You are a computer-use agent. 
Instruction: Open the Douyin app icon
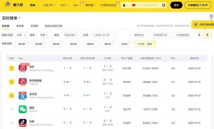tap(22, 123)
